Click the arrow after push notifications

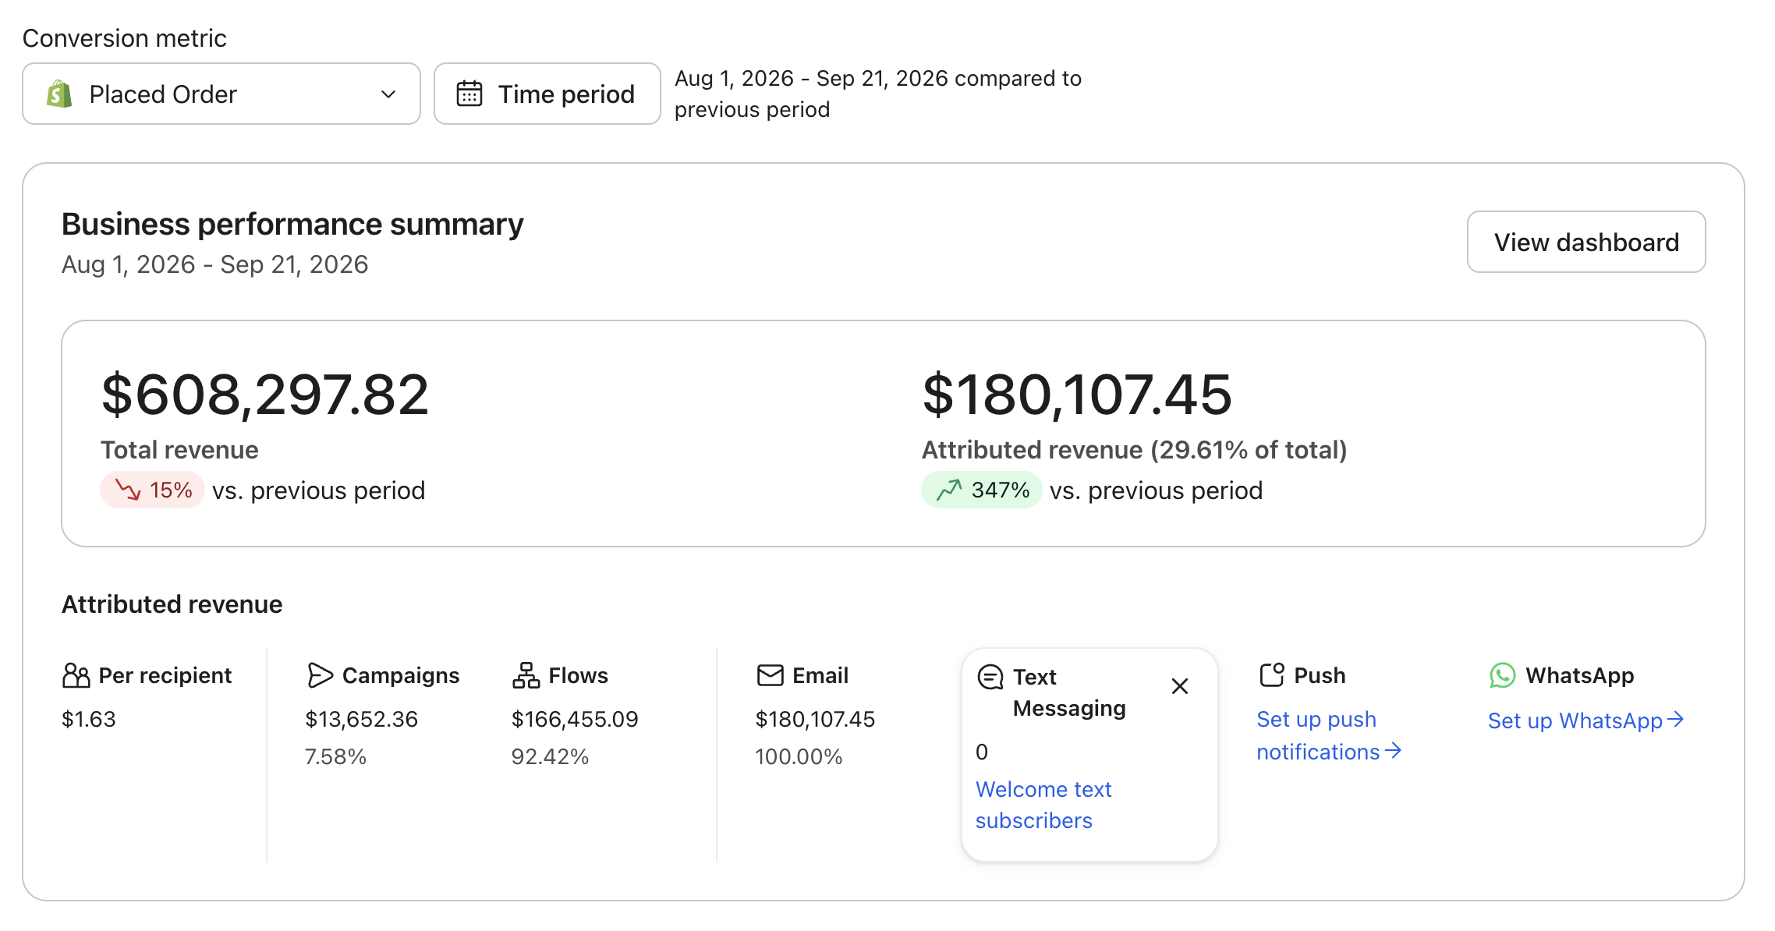click(x=1393, y=751)
